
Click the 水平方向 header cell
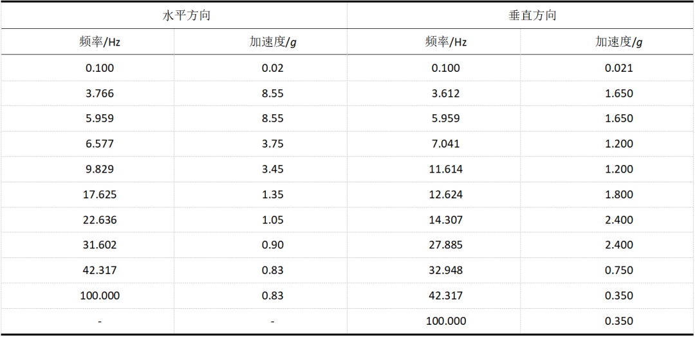pyautogui.click(x=186, y=16)
